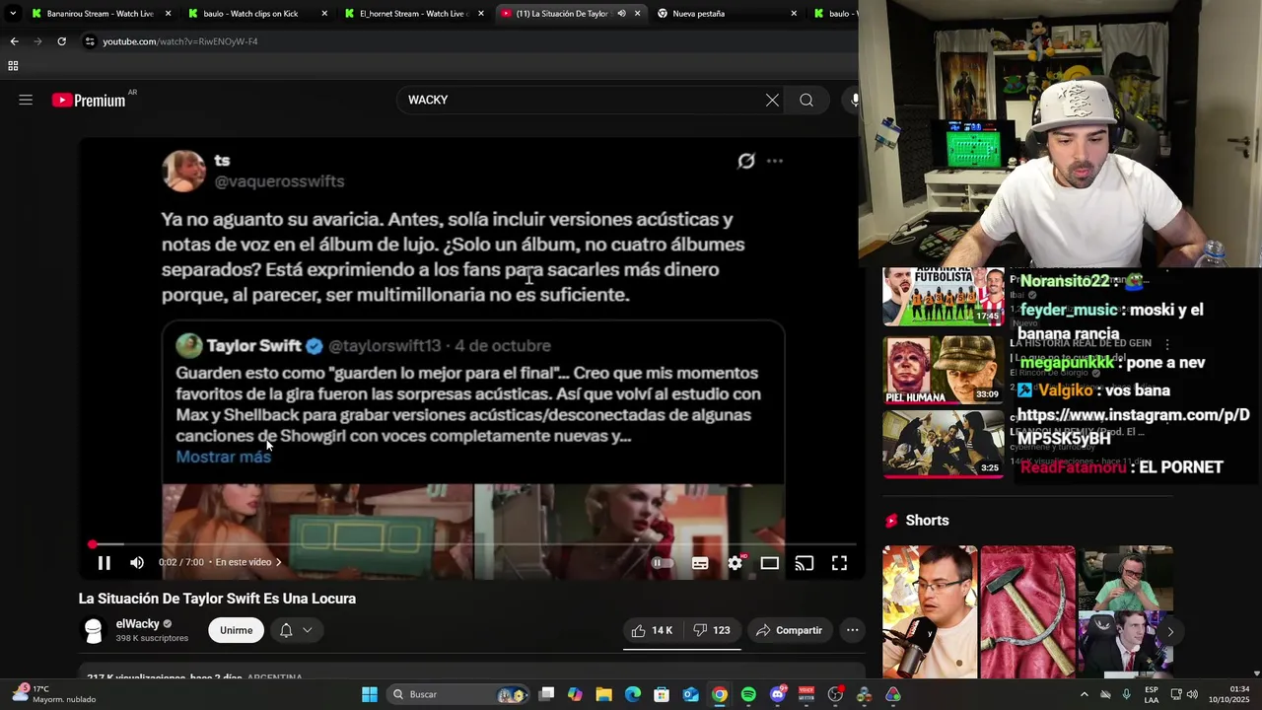Open the notification bell dropdown
The image size is (1262, 710).
[x=295, y=630]
